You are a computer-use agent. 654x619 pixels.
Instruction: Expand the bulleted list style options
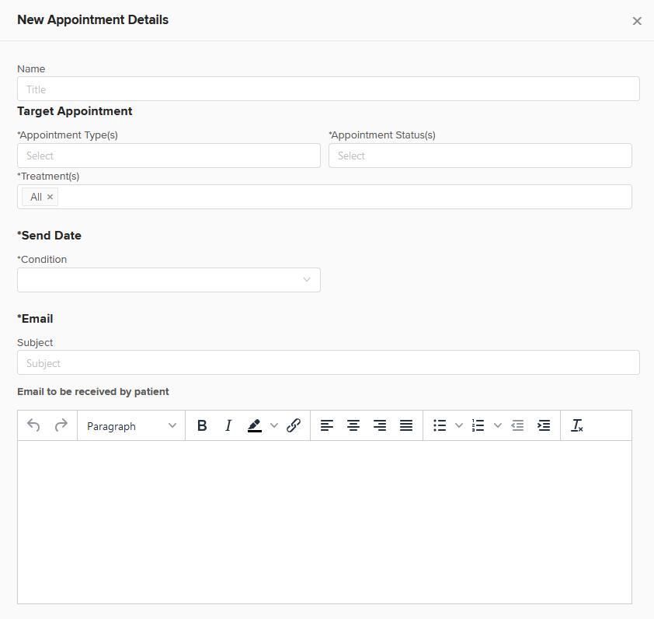click(x=459, y=425)
